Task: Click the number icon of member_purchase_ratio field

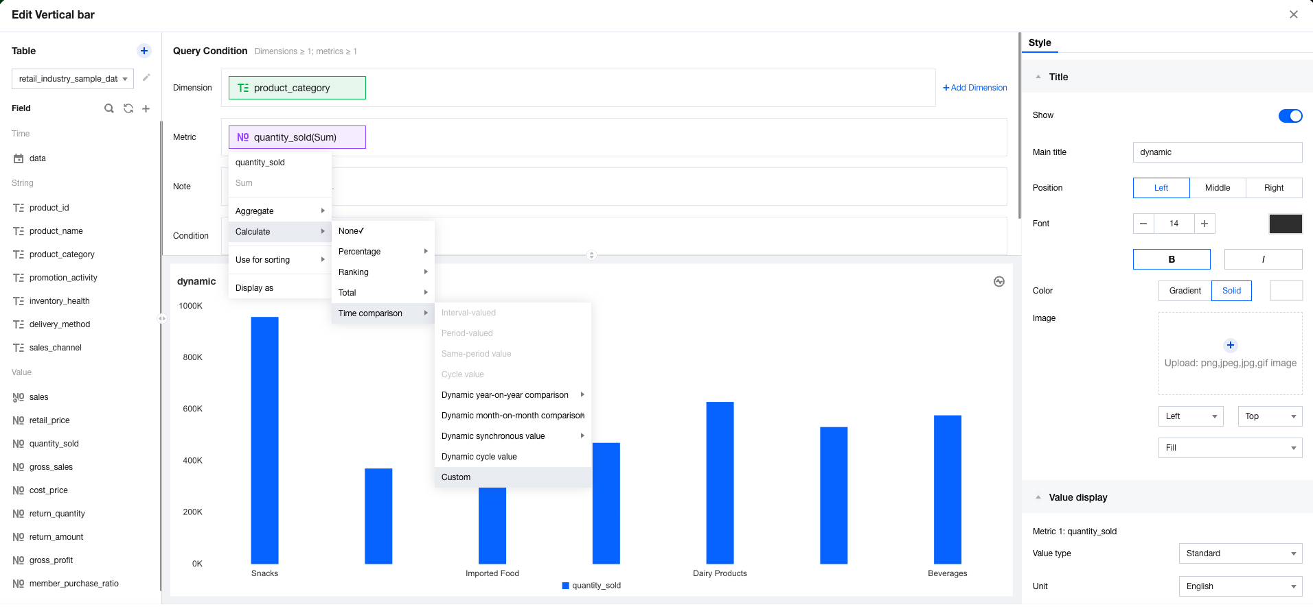Action: pyautogui.click(x=19, y=584)
